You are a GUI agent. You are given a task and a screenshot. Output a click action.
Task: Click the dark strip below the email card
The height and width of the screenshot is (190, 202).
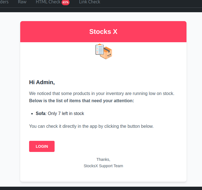101,188
